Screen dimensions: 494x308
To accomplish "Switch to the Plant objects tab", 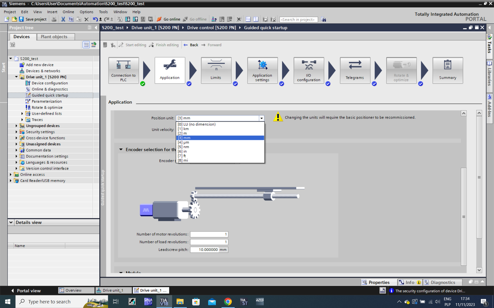I will (54, 37).
